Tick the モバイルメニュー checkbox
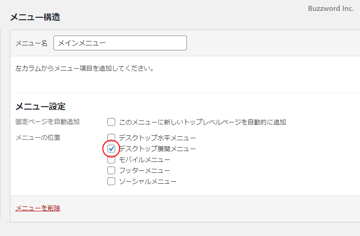The width and height of the screenshot is (360, 236). 111,159
